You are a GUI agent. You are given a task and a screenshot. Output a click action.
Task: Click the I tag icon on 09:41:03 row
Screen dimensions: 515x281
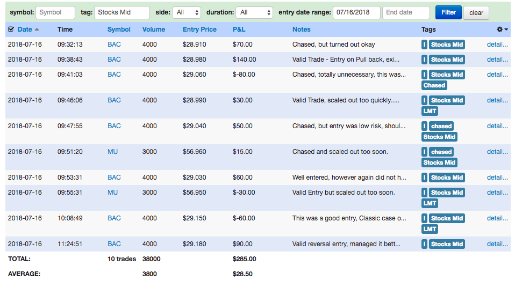point(424,75)
